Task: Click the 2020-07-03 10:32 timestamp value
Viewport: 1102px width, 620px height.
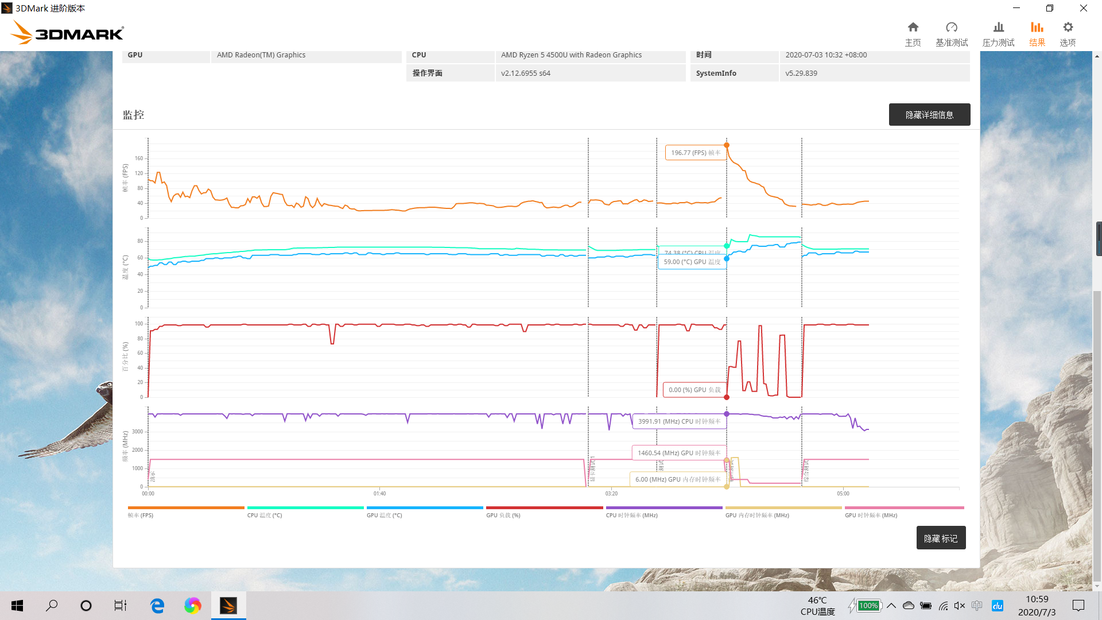Action: [x=826, y=55]
